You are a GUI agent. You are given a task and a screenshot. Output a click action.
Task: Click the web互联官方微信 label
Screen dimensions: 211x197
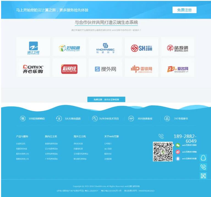189,145
